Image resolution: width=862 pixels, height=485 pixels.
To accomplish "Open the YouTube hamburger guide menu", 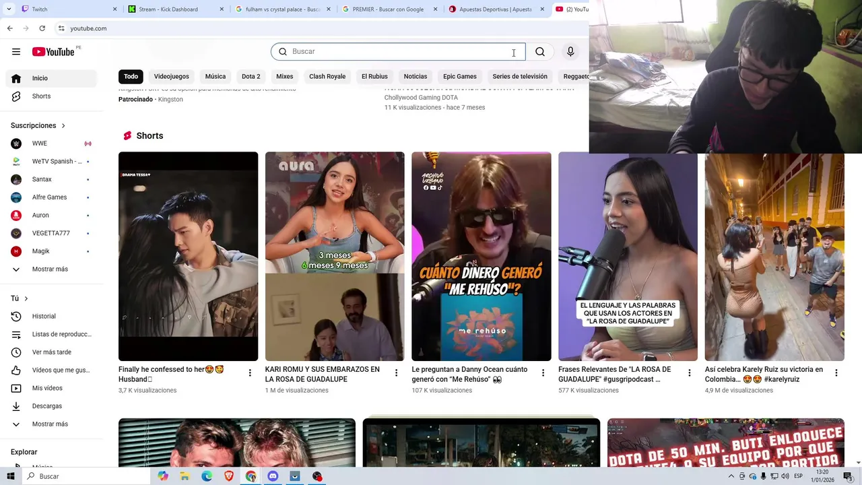I will coord(16,52).
